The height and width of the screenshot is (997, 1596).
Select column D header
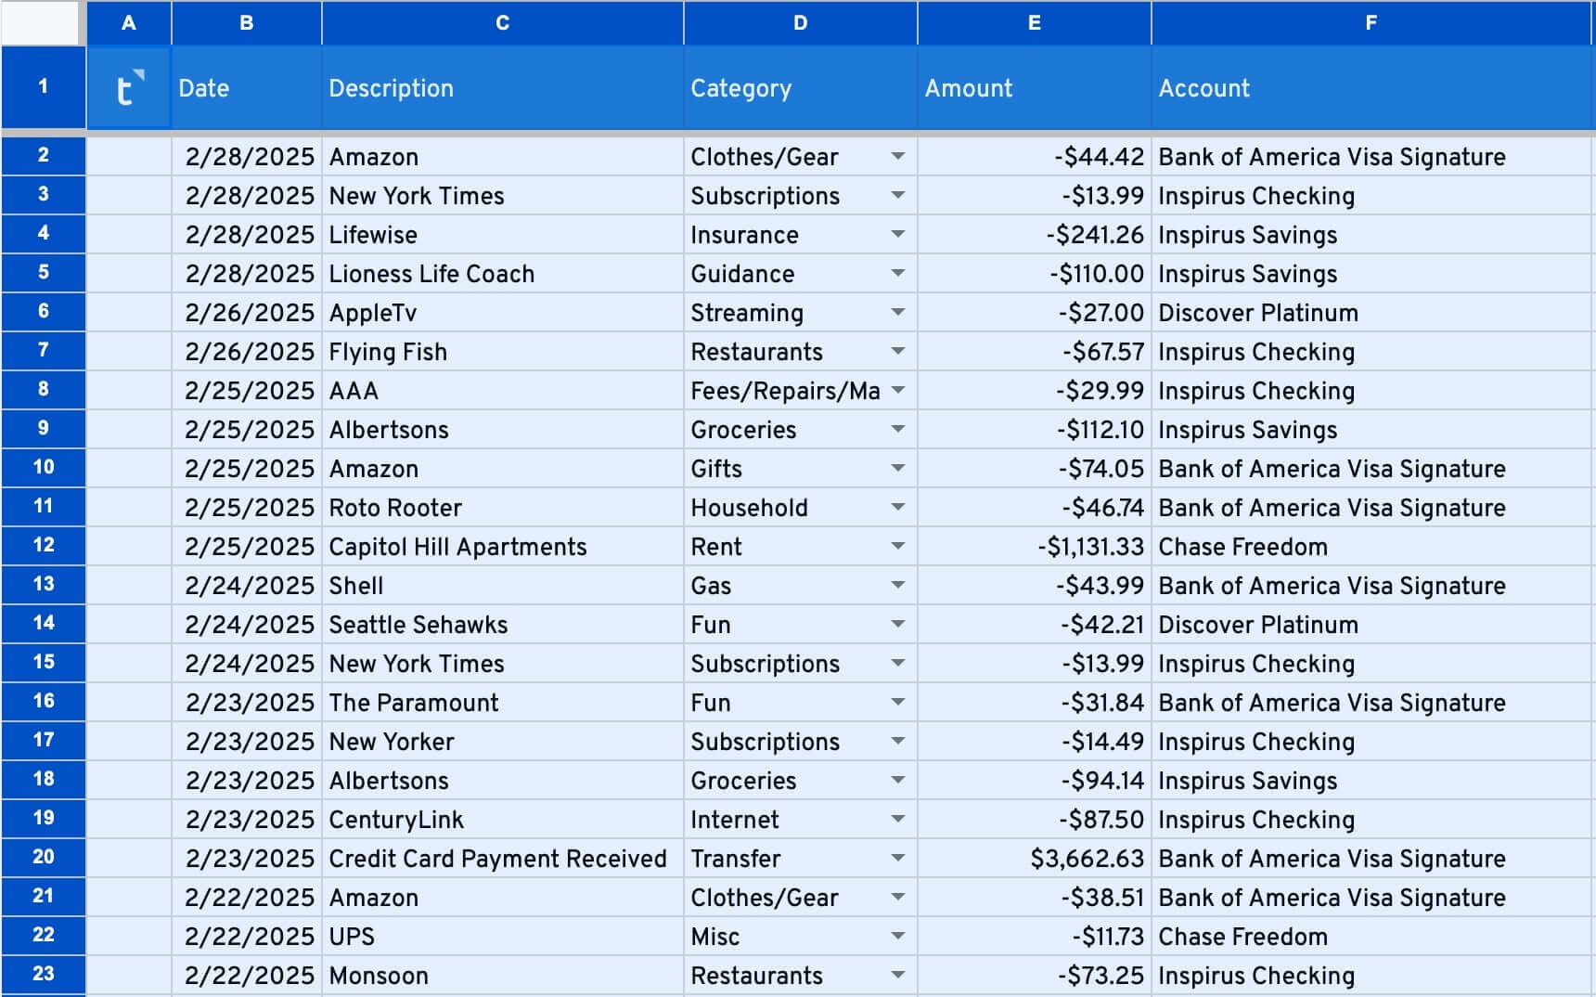click(x=801, y=23)
